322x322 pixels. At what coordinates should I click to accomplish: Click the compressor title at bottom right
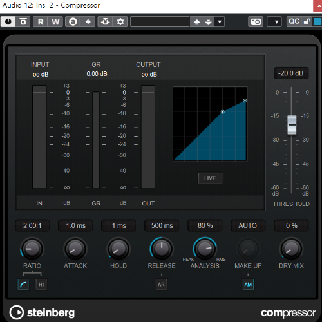pos(288,313)
